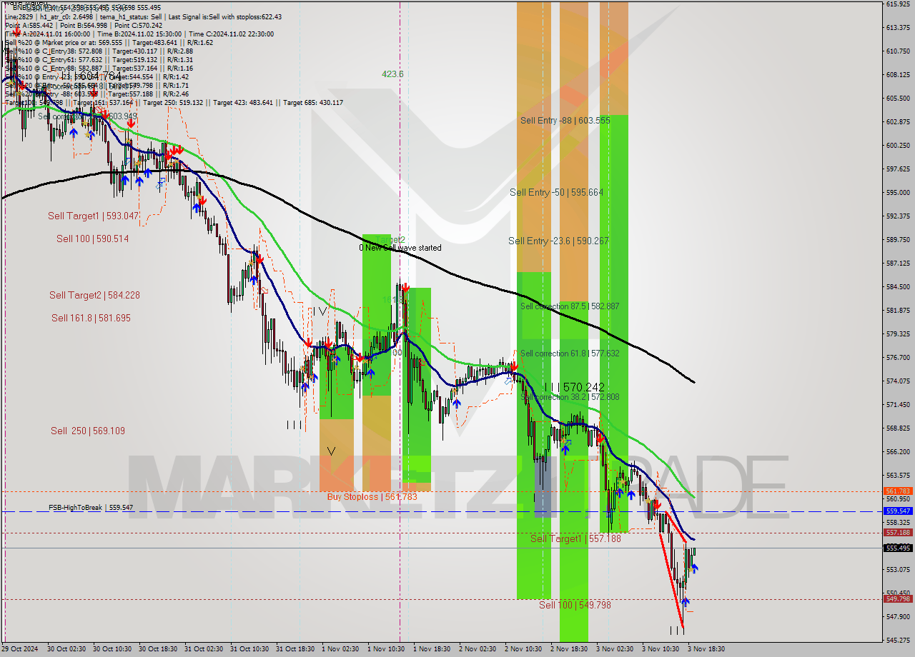Click the 'Sell Entry -88 | 603.555' label
This screenshot has width=915, height=657.
(565, 121)
